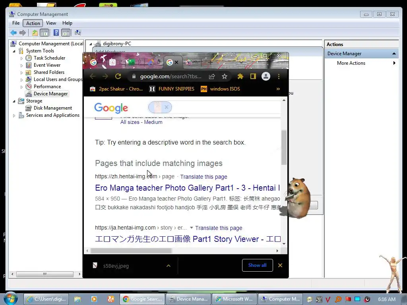This screenshot has width=407, height=305.
Task: Close the Chrome downloads bar
Action: coord(280,265)
